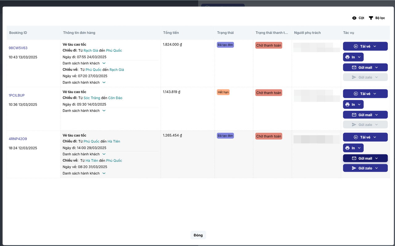Expand passenger list for return 07:20 27/03/2025
This screenshot has width=395, height=246.
tap(84, 82)
